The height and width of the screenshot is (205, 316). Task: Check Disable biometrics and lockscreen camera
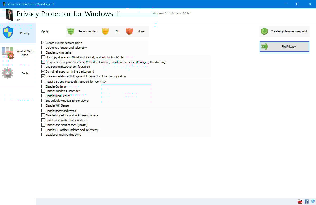(43, 115)
